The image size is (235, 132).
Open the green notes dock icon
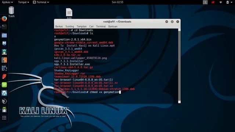pyautogui.click(x=4, y=85)
